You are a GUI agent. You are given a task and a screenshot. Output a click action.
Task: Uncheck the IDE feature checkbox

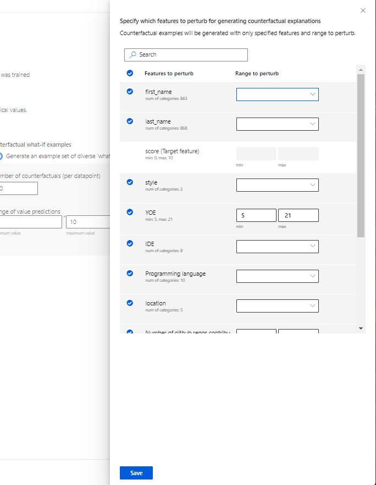(x=130, y=243)
